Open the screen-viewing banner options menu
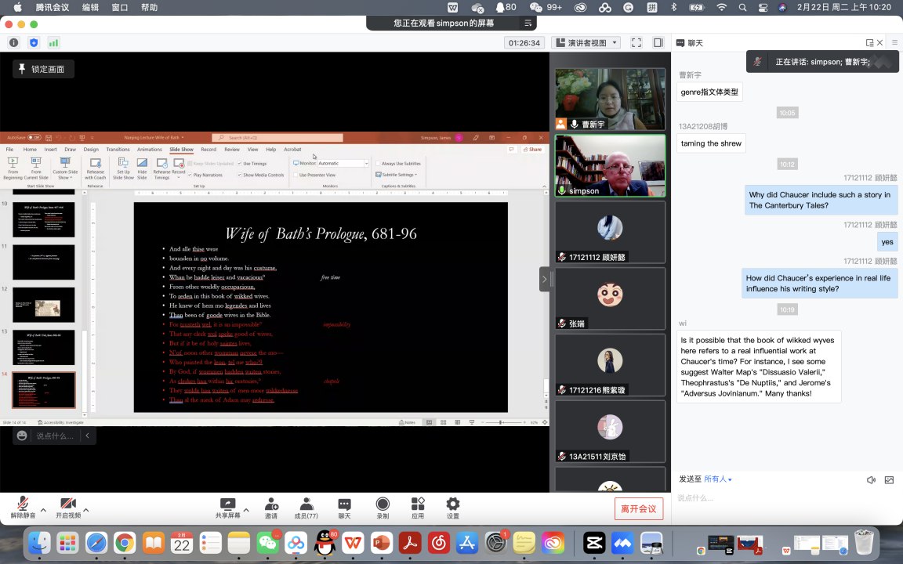The height and width of the screenshot is (564, 903). 528,23
